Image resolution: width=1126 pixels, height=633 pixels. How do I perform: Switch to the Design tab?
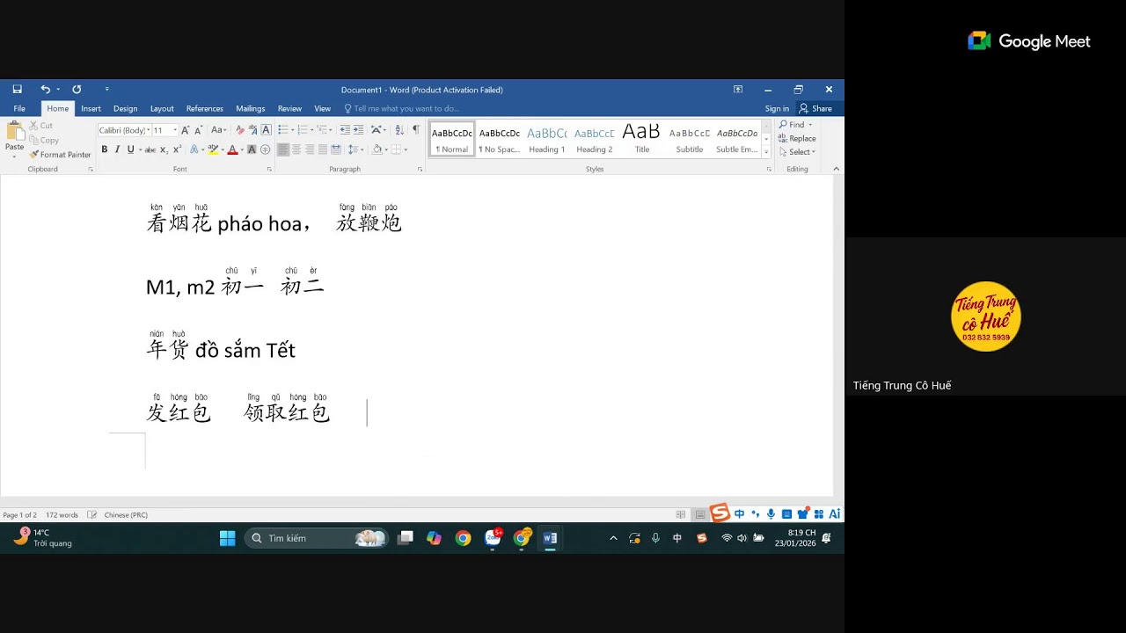(x=125, y=109)
